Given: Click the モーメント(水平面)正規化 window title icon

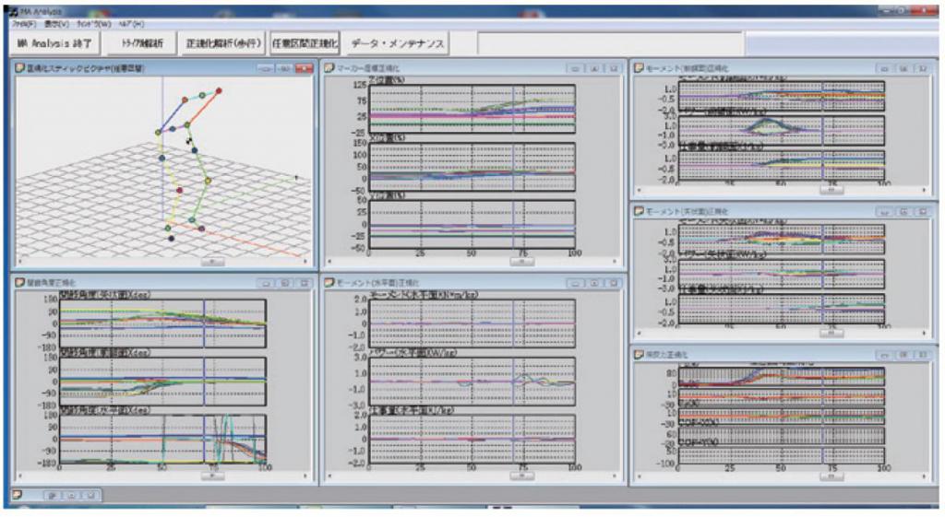Looking at the screenshot, I should [329, 282].
